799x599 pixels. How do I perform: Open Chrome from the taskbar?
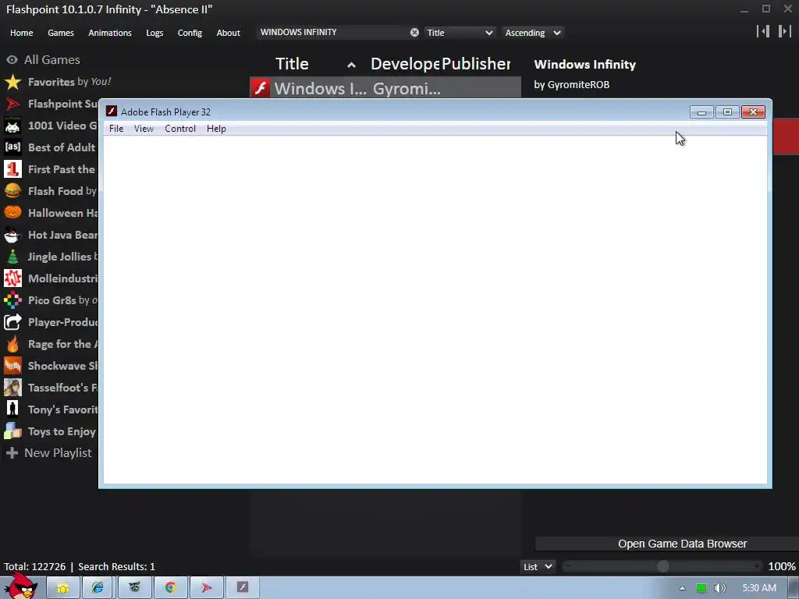point(170,588)
